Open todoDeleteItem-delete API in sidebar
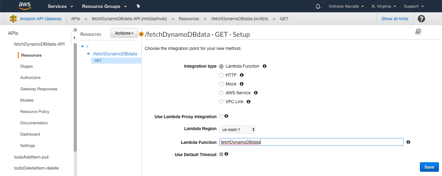The image size is (442, 176). (x=37, y=168)
